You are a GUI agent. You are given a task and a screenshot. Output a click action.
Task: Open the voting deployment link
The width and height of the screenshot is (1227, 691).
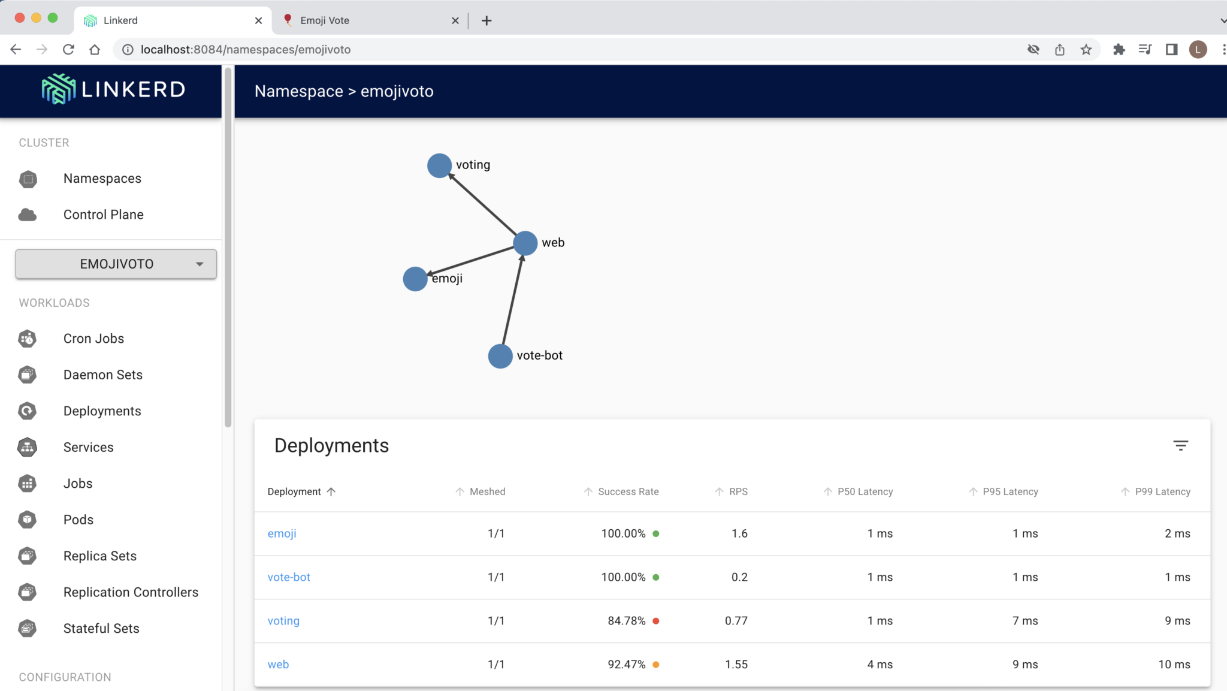(x=283, y=621)
